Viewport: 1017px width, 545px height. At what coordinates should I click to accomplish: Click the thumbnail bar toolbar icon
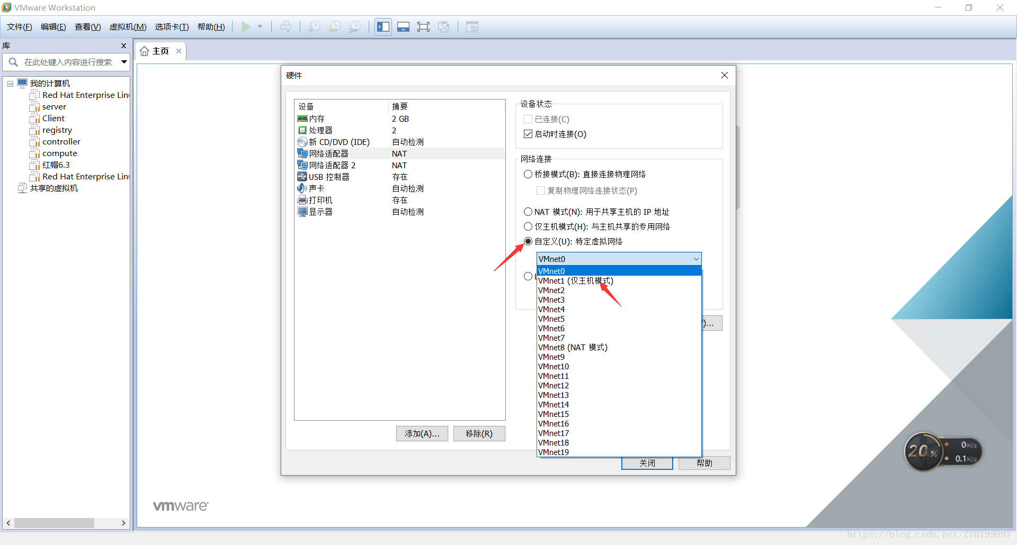pyautogui.click(x=404, y=26)
